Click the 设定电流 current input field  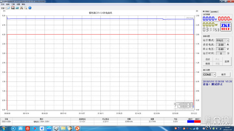(x=221, y=45)
